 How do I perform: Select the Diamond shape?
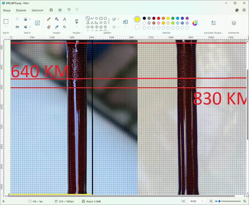tap(101, 23)
